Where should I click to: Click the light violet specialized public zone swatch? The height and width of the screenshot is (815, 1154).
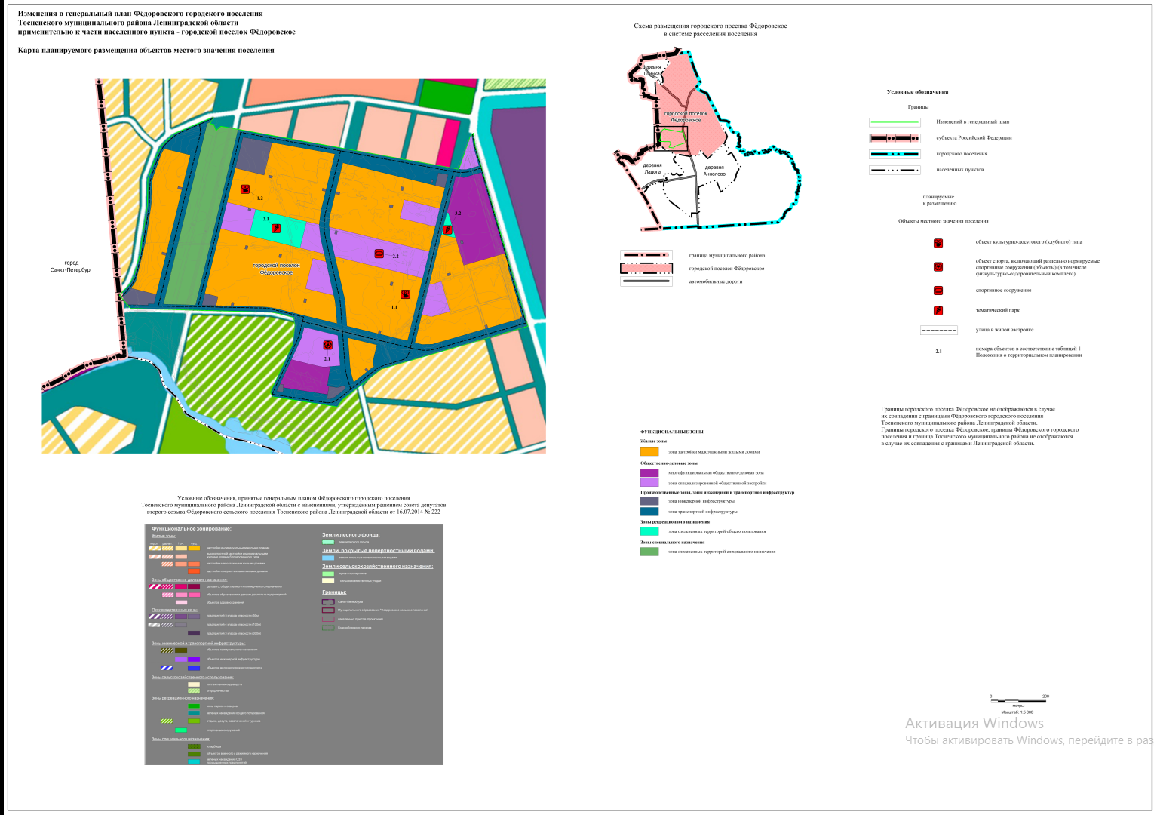649,483
